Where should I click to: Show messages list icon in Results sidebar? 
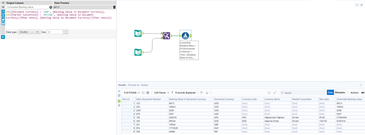119,91
